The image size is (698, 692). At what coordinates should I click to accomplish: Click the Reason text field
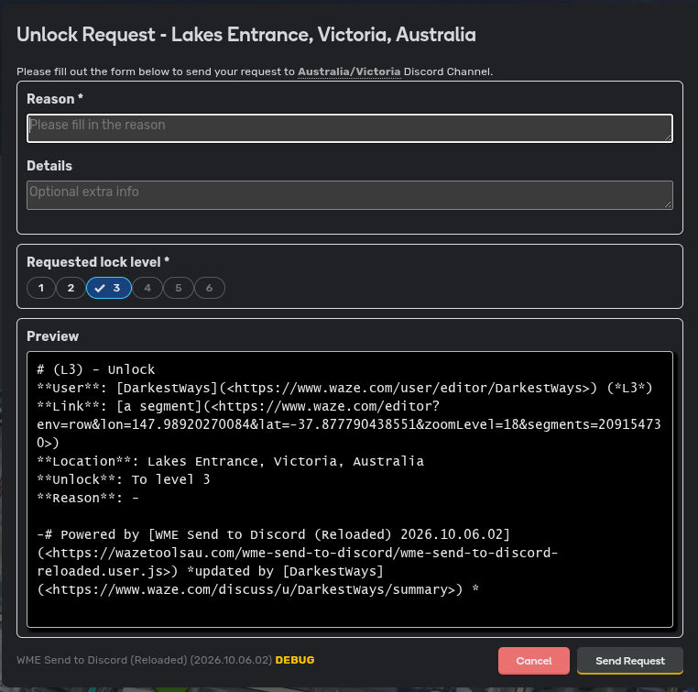[x=349, y=128]
